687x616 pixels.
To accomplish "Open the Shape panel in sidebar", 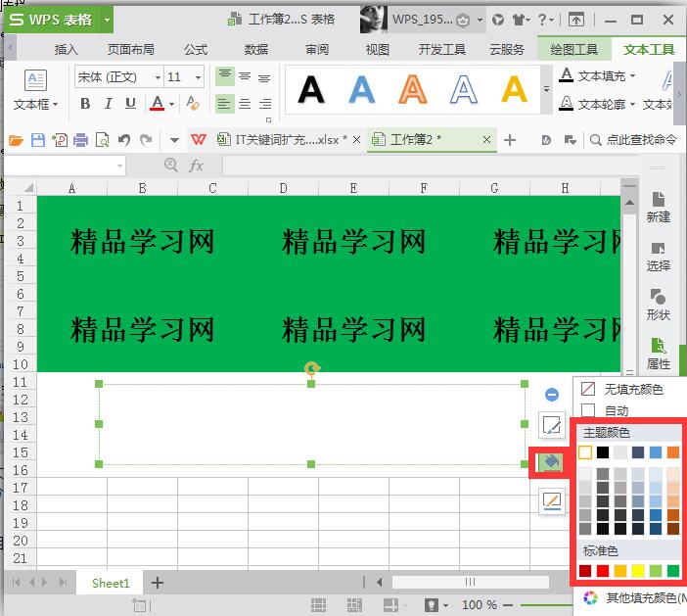I will [x=658, y=306].
